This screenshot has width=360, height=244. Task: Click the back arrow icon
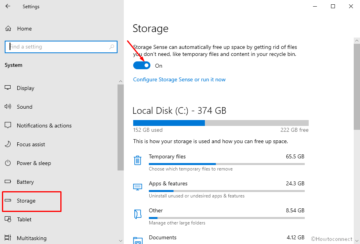tap(8, 6)
